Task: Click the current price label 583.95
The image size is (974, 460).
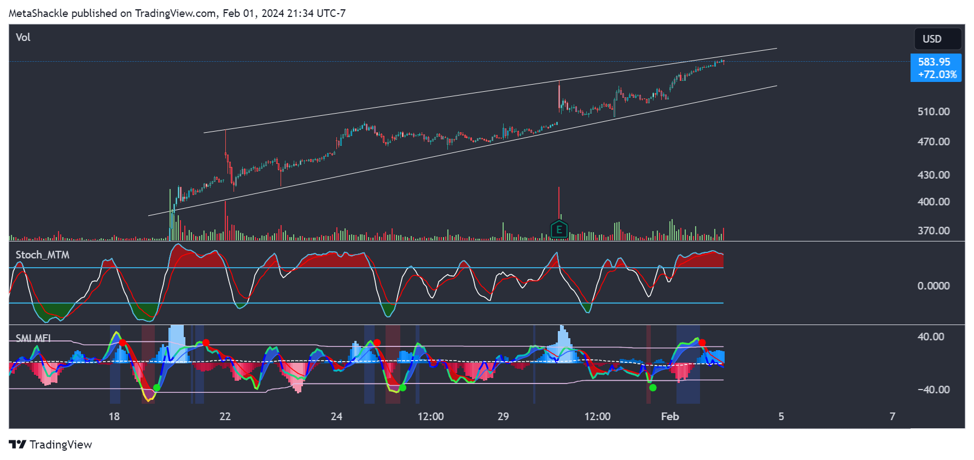Action: click(934, 62)
